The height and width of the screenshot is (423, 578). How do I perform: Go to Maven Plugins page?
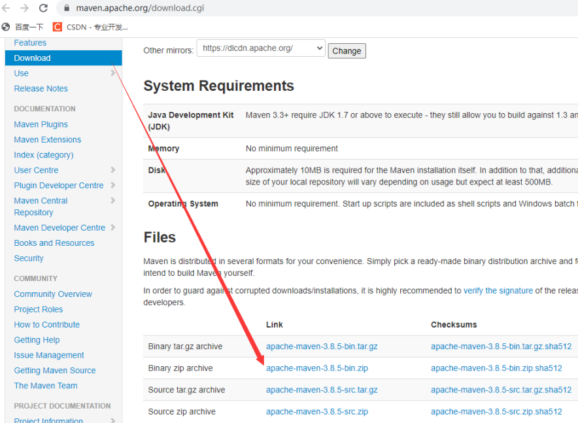(x=41, y=124)
